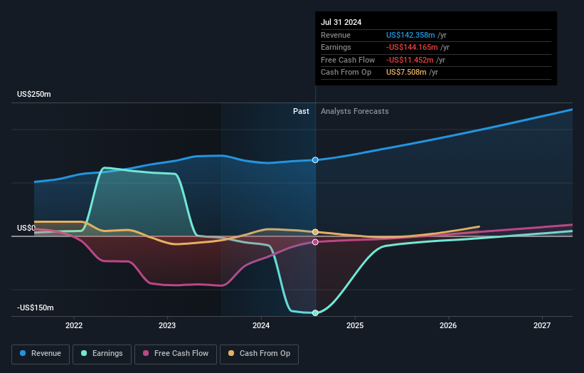This screenshot has width=584, height=373.
Task: Select the Free Cash Flow marker at Jul 2024
Action: pos(315,242)
